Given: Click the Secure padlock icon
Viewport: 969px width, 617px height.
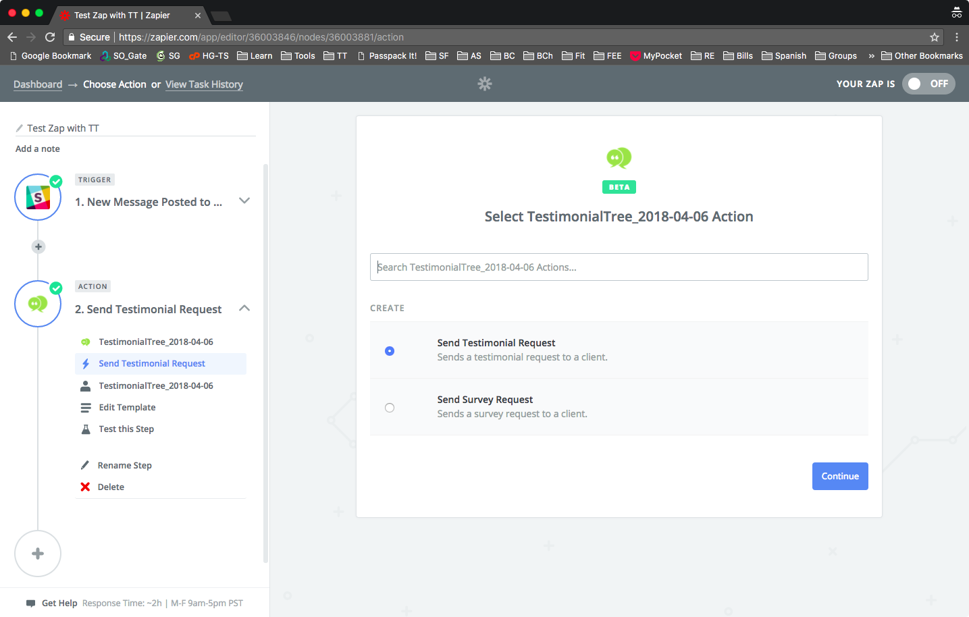Looking at the screenshot, I should [72, 37].
